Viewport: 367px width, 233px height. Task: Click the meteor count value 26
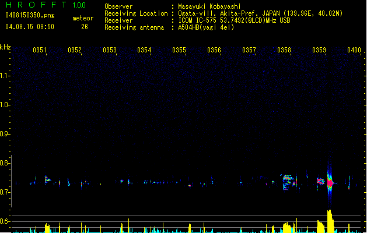click(x=85, y=27)
